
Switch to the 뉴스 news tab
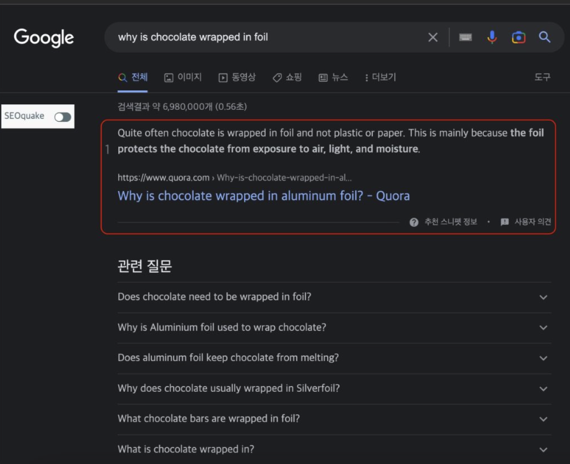pos(333,78)
